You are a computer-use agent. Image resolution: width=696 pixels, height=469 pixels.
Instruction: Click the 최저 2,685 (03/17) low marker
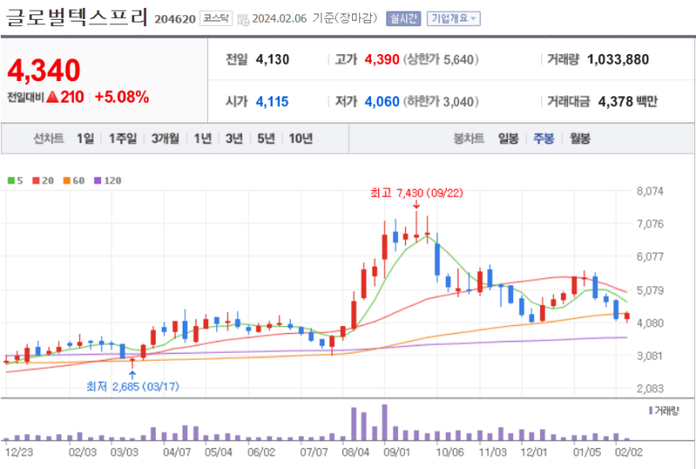[x=132, y=386]
